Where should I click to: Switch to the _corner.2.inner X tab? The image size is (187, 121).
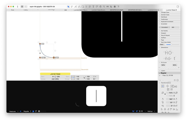[153, 10]
